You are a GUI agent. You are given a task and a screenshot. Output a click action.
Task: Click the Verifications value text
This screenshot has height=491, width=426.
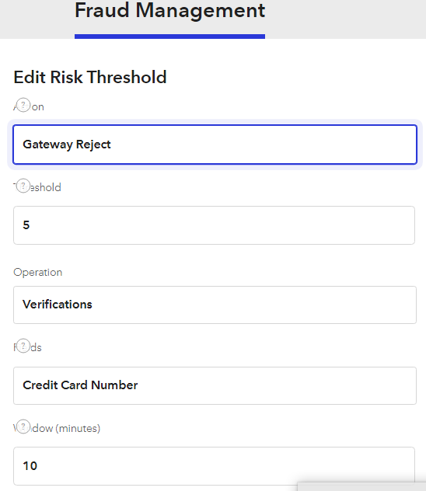(x=58, y=305)
